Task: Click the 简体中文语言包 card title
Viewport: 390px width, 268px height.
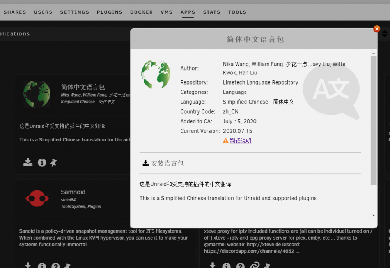Action: coord(83,87)
